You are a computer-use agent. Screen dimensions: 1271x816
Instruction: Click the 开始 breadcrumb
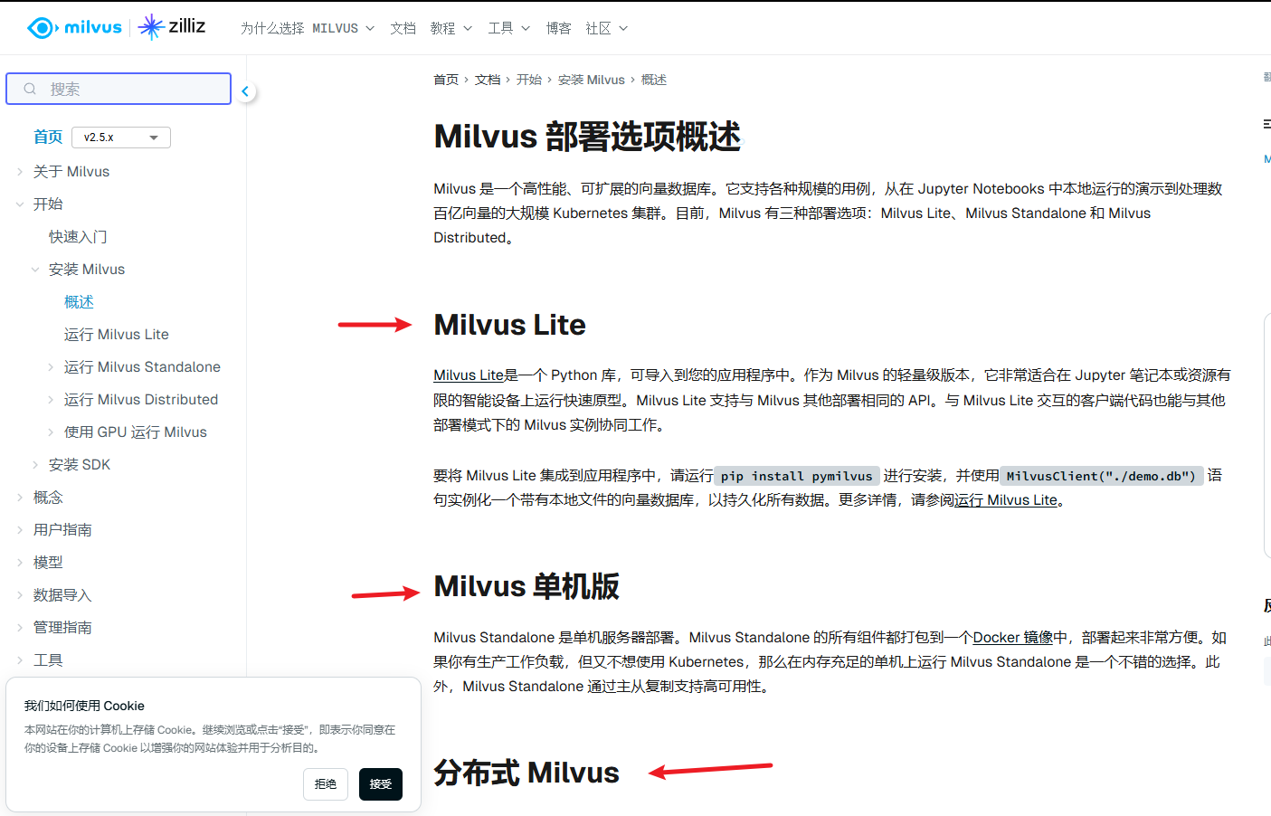click(529, 80)
